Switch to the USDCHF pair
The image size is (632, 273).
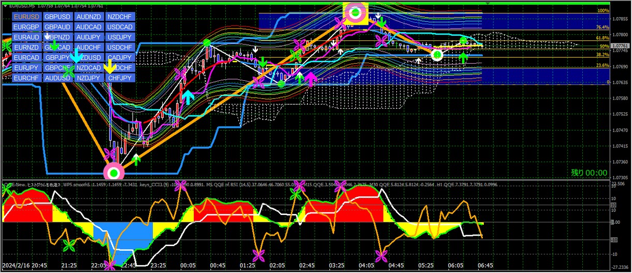click(x=120, y=48)
